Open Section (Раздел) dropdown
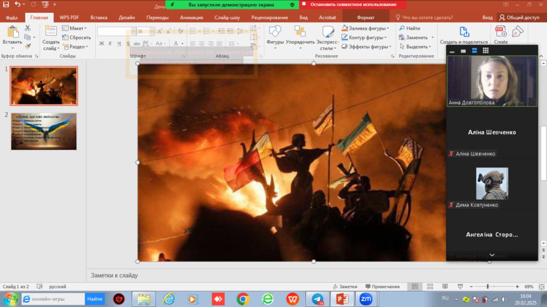This screenshot has width=547, height=307. [76, 46]
